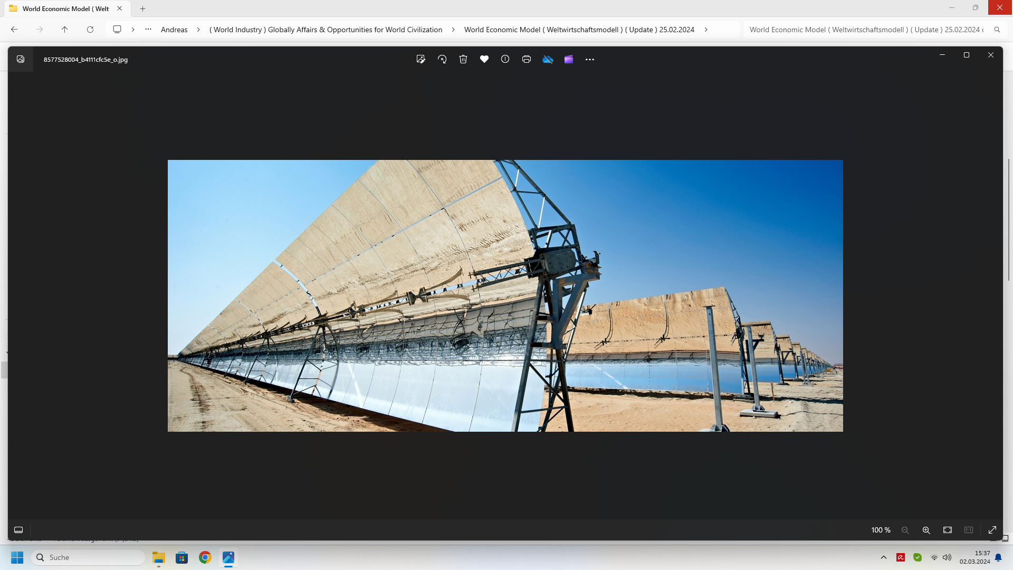The image size is (1013, 570).
Task: Open clock showing 15:37 02.03.2024
Action: (974, 557)
